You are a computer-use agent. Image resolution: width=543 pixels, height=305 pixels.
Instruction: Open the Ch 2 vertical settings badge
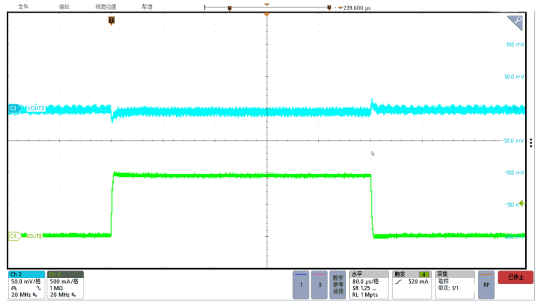point(26,285)
